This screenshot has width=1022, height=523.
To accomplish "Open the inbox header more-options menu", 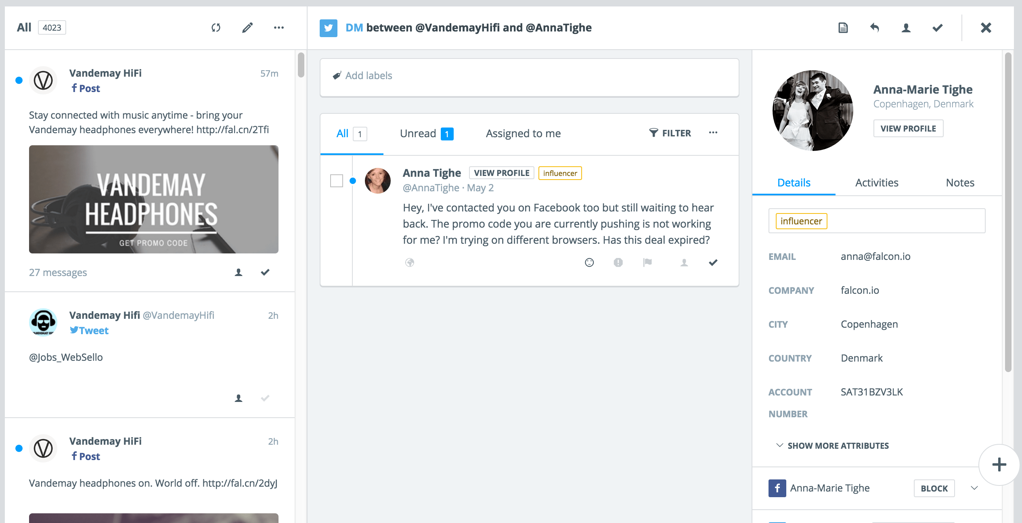I will pos(279,27).
